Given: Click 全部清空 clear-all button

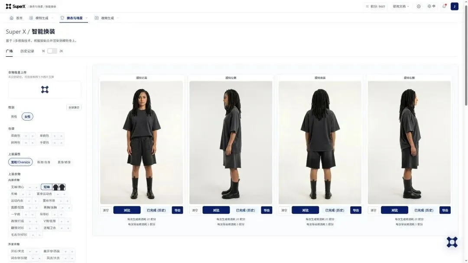Looking at the screenshot, I should [74, 108].
